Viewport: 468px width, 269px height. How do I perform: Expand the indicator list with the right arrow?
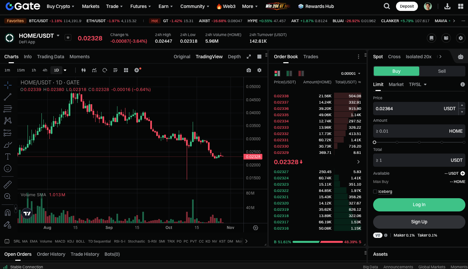[x=246, y=241]
